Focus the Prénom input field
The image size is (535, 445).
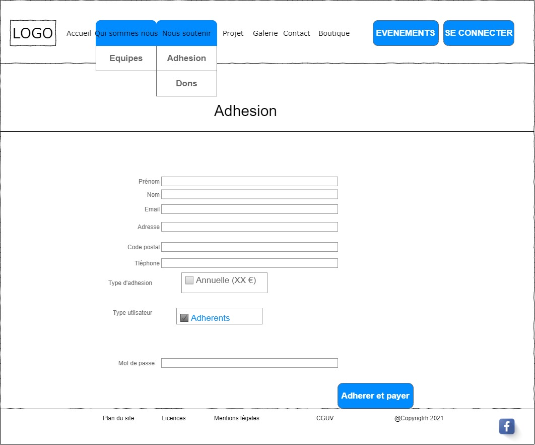click(249, 182)
